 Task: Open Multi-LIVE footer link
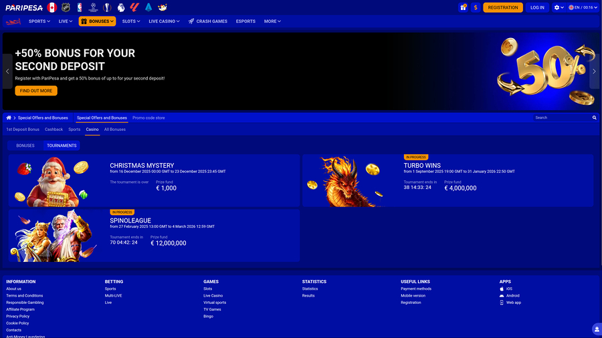[x=113, y=296]
